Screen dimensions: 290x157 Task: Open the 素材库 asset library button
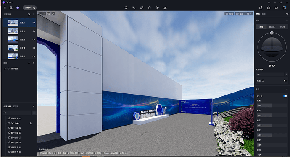tap(28, 8)
